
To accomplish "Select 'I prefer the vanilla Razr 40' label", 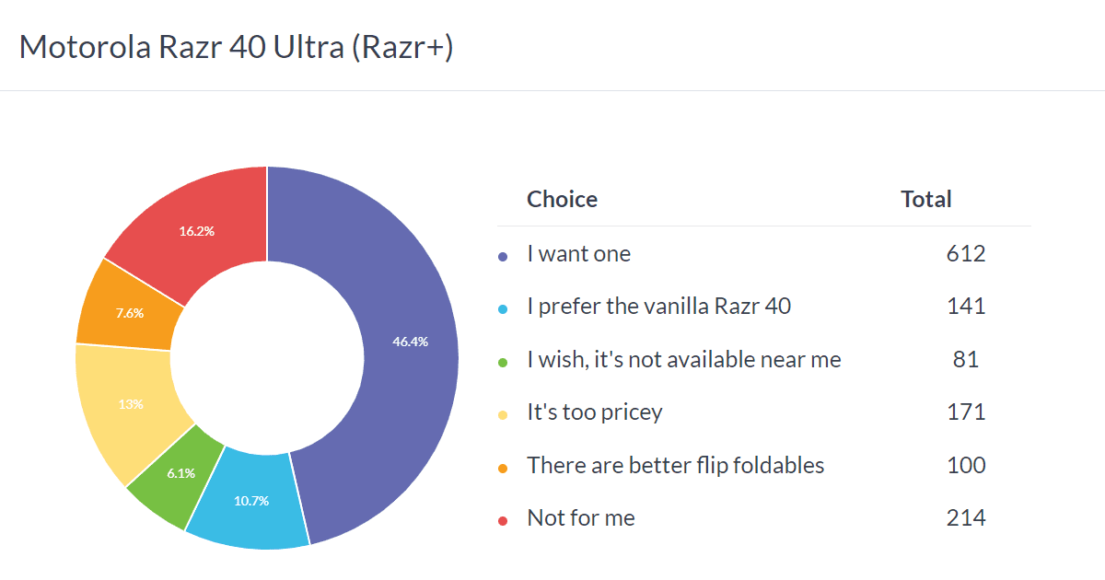I will pyautogui.click(x=658, y=307).
